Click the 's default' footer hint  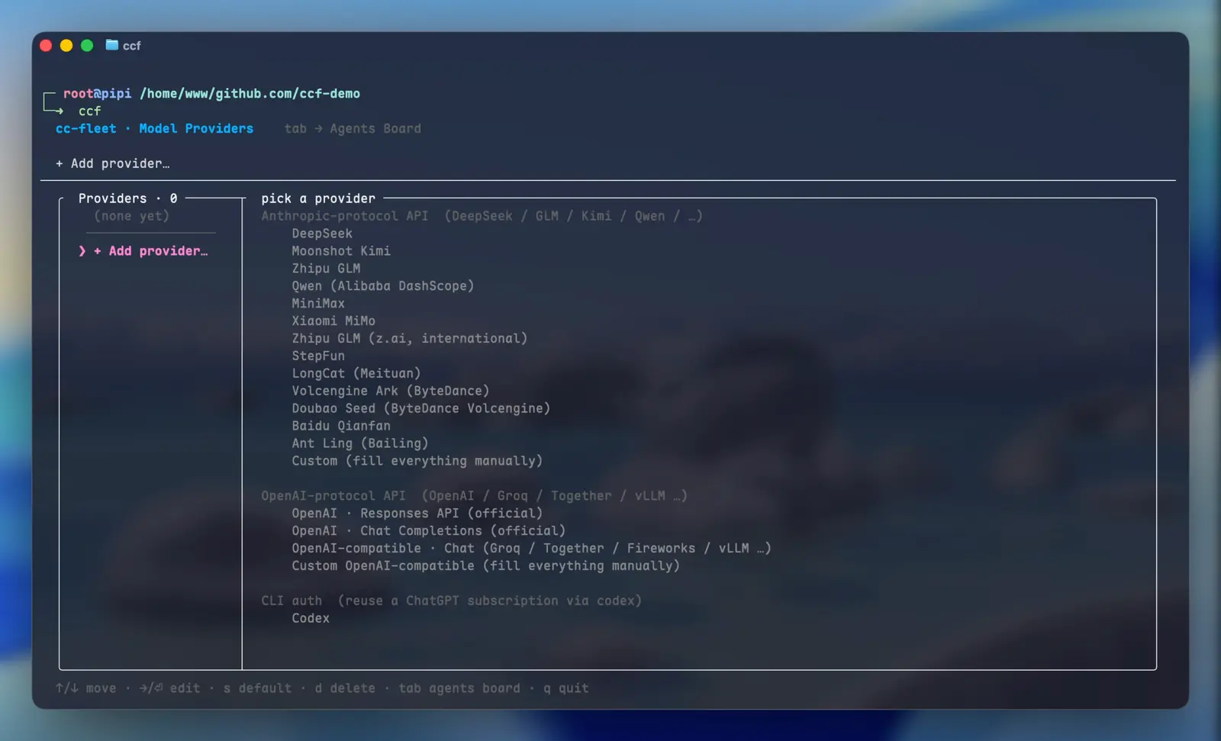tap(257, 688)
